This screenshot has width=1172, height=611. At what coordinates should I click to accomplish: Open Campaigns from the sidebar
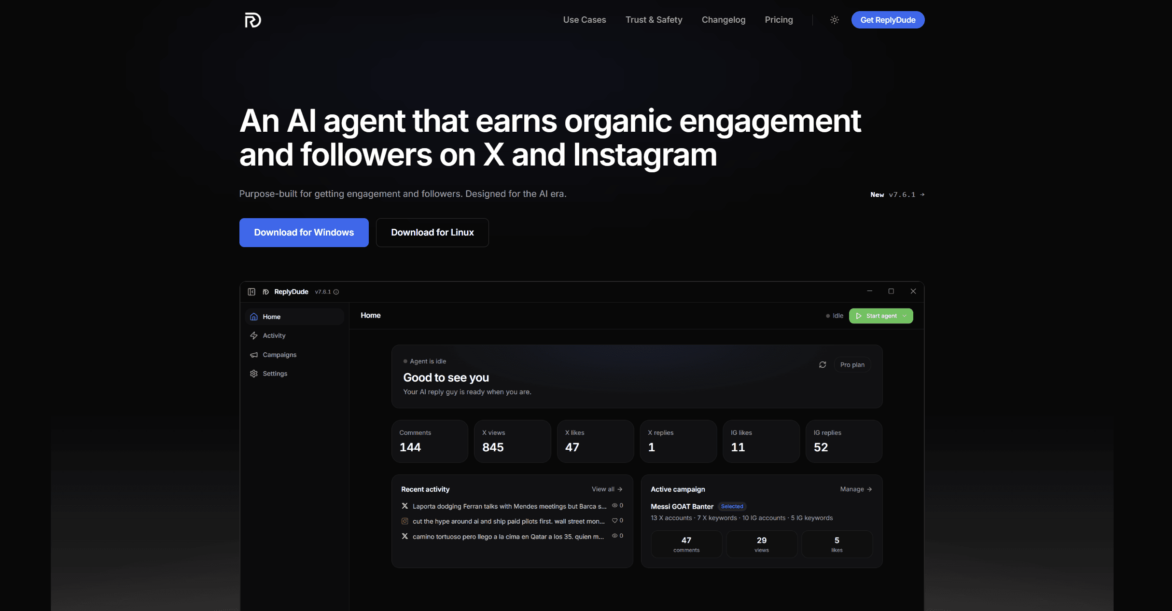click(294, 355)
